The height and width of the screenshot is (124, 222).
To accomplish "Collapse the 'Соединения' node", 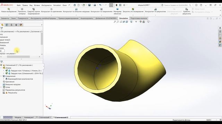I will tap(1, 76).
